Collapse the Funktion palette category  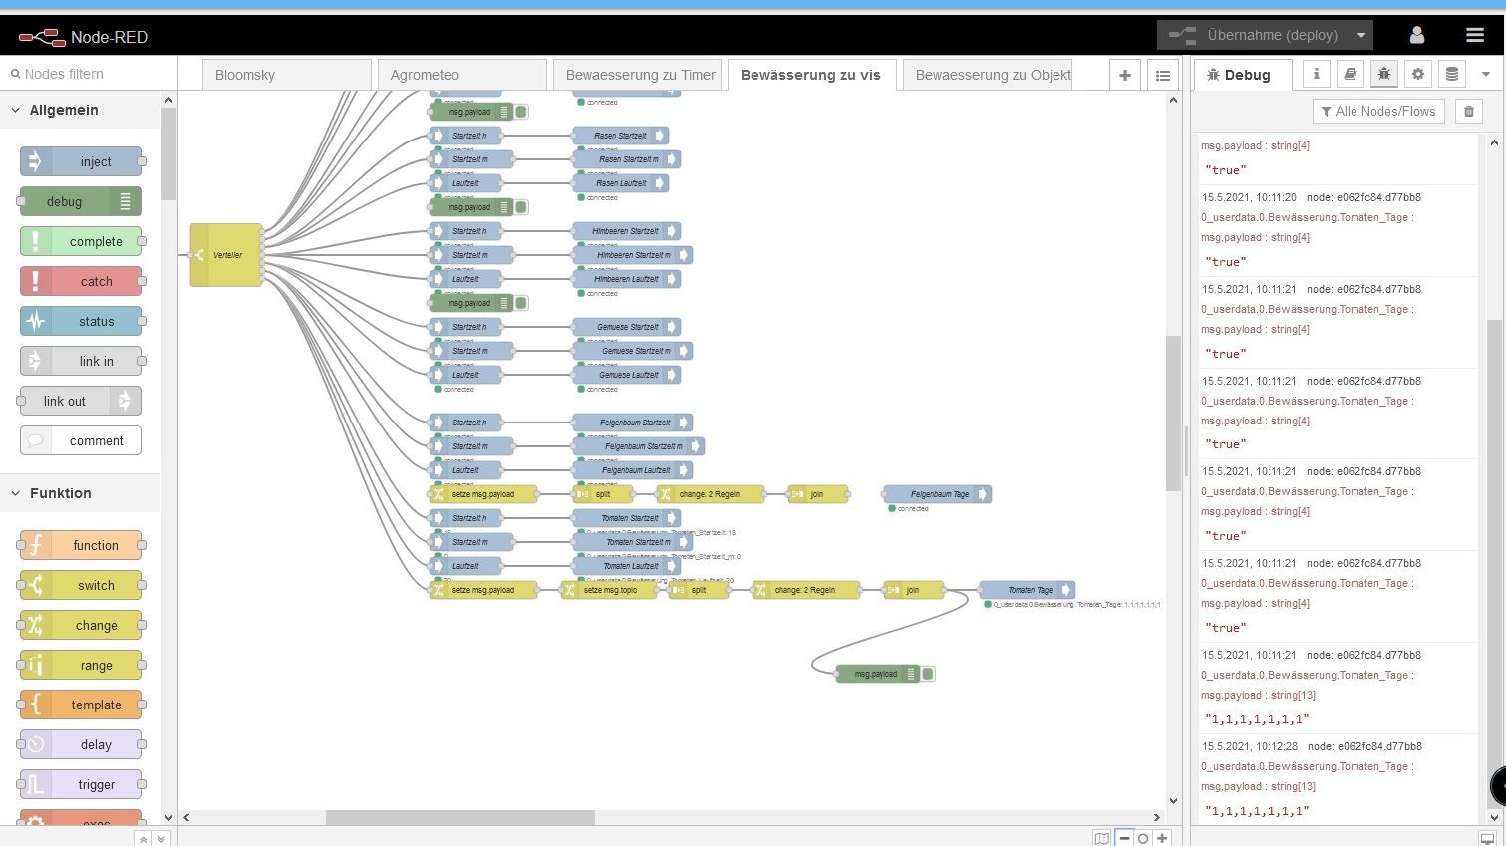tap(80, 493)
